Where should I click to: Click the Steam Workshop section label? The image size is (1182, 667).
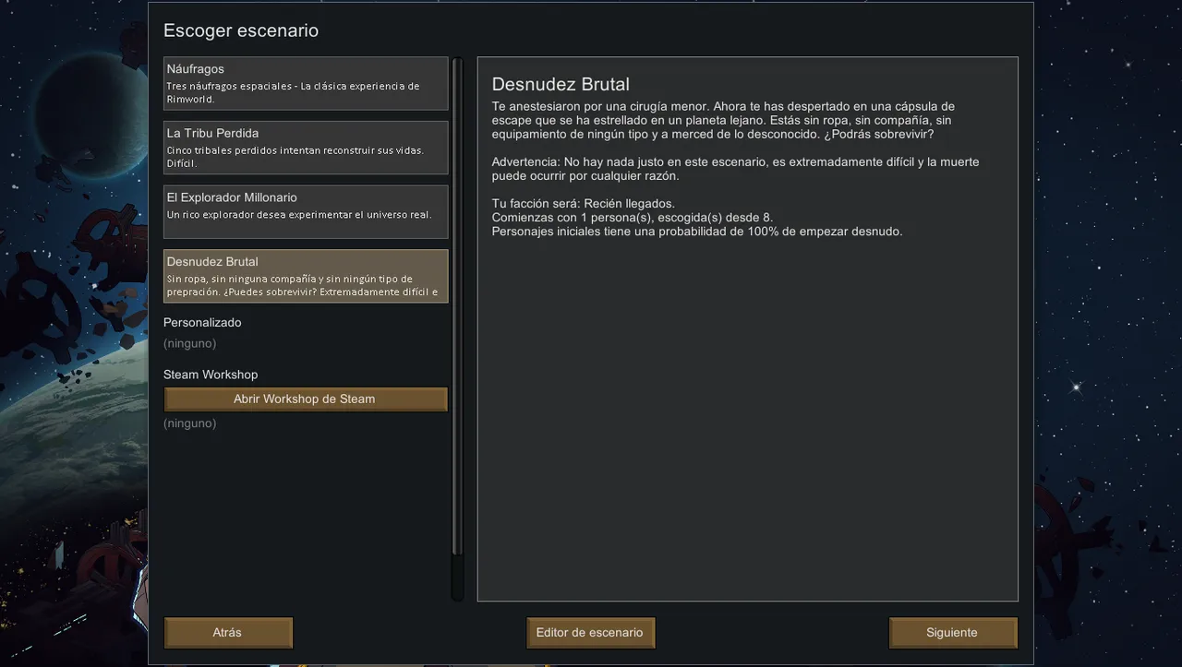pos(211,375)
